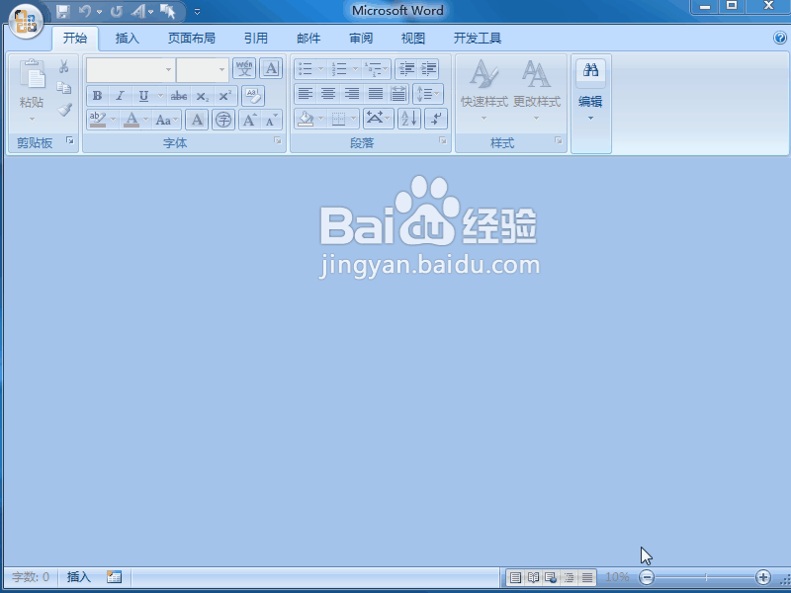Screen dimensions: 791x593
Task: Open the 邮件 ribbon tab
Action: pyautogui.click(x=308, y=38)
